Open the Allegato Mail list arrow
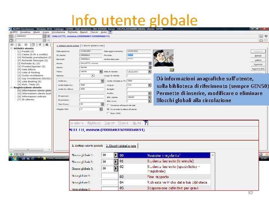Image resolution: width=269 pixels, height=202 pixels. click(101, 109)
